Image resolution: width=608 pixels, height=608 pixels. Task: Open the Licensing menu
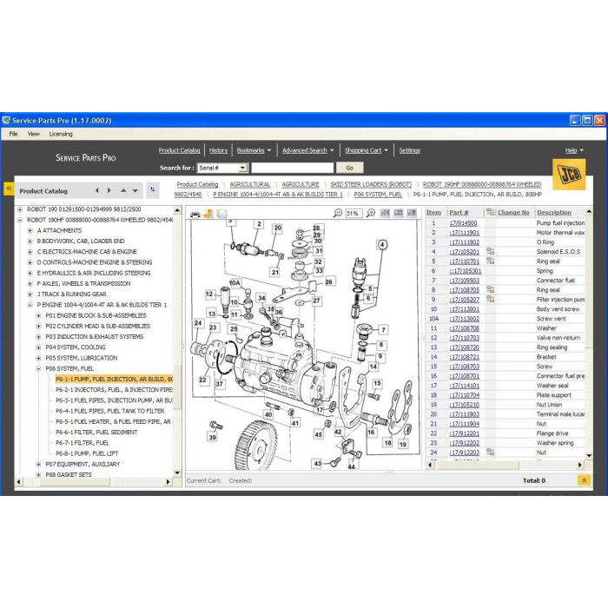tap(61, 134)
